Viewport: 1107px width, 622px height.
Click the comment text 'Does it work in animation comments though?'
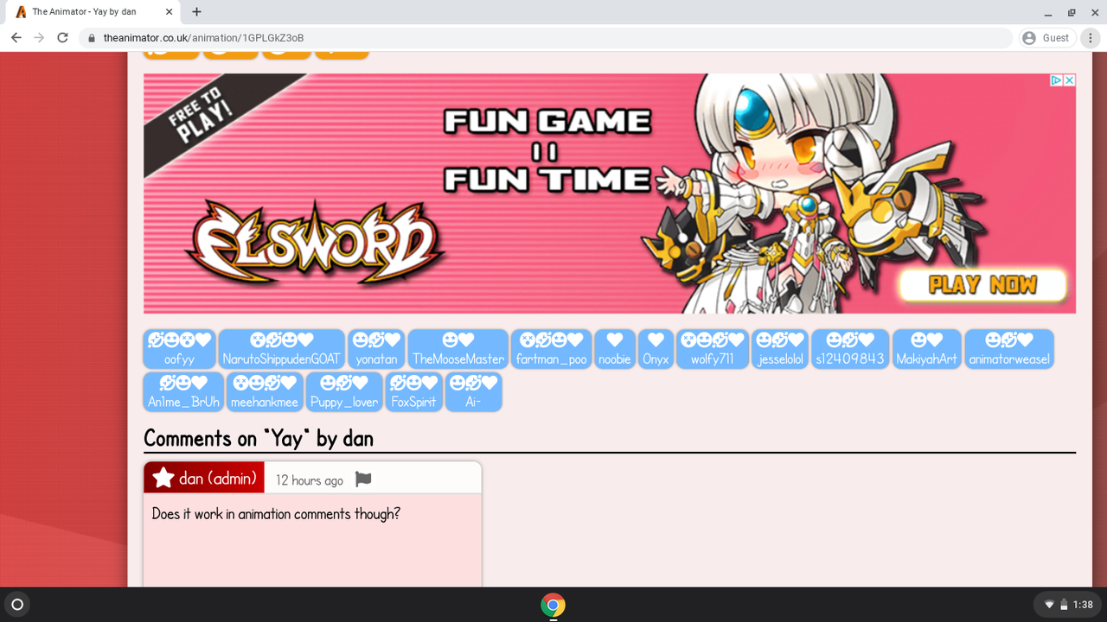coord(276,514)
